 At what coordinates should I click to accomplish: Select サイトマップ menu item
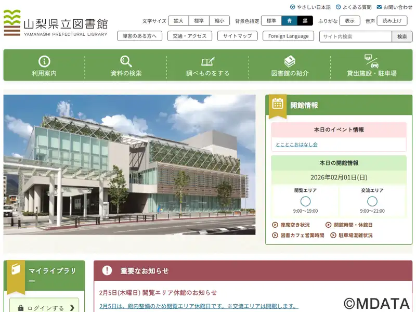coord(237,36)
